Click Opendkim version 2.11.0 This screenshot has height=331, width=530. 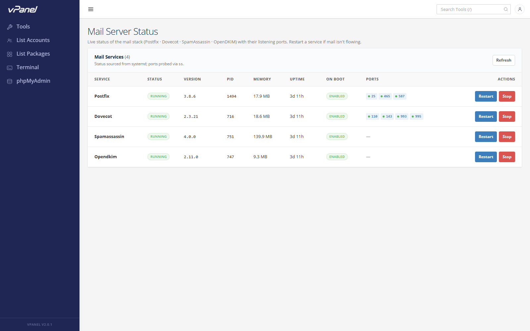click(x=191, y=157)
